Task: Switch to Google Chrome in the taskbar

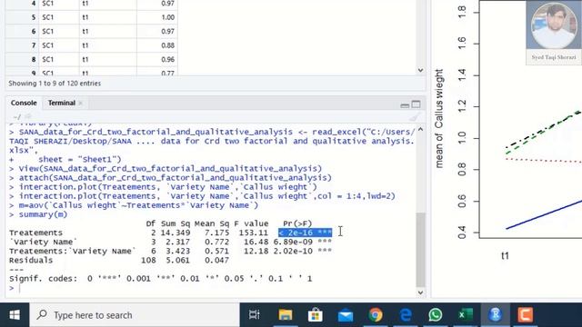Action: coord(376,315)
